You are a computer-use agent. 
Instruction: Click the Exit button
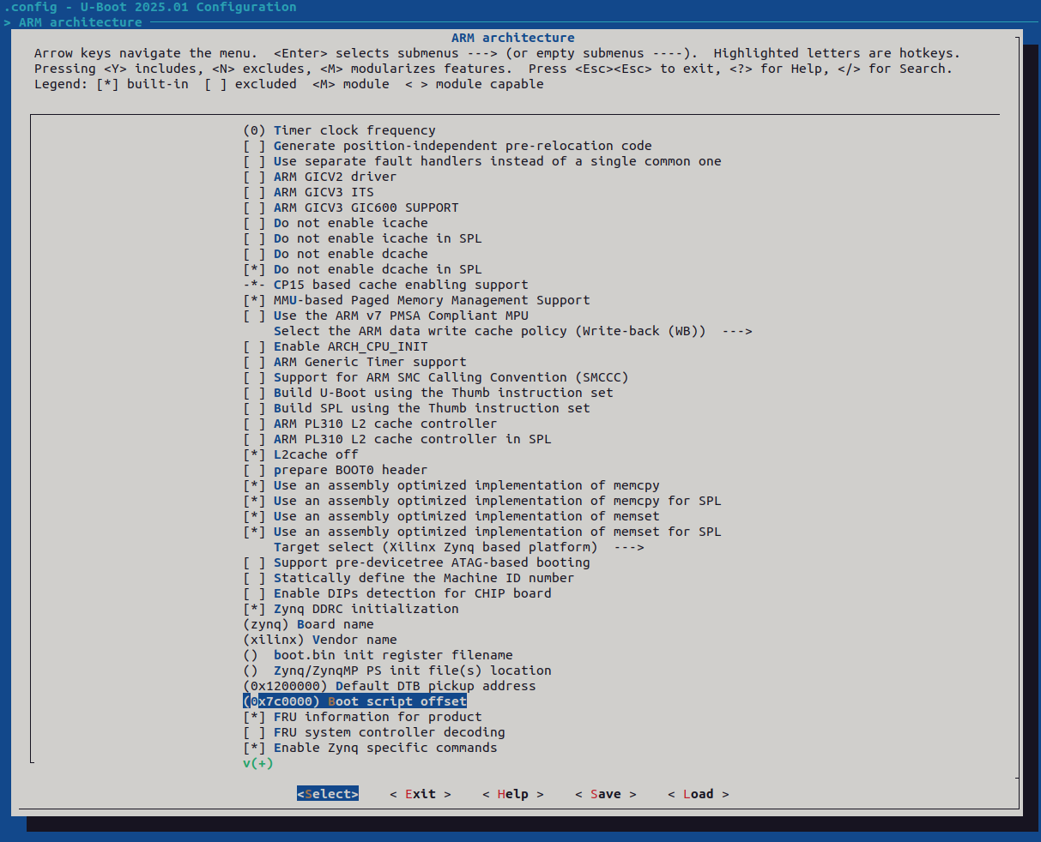(x=421, y=794)
